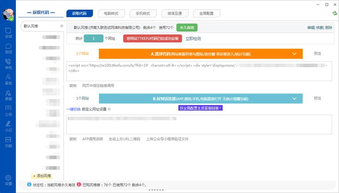Click 删除 delete link

pyautogui.click(x=329, y=28)
